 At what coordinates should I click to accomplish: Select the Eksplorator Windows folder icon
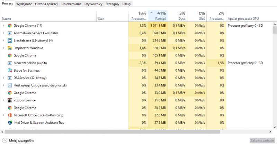pos(10,48)
